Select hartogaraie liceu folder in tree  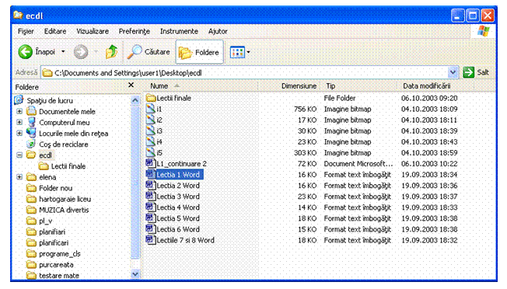65,199
